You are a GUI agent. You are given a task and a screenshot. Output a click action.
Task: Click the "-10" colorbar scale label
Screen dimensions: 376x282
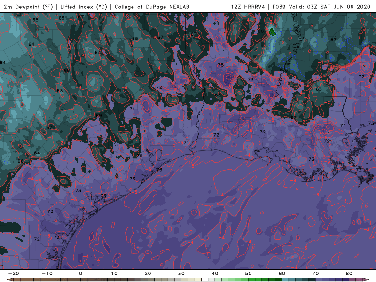coord(47,274)
